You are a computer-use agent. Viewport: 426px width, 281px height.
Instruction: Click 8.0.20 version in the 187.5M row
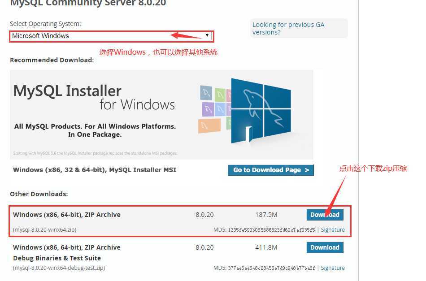click(x=204, y=215)
